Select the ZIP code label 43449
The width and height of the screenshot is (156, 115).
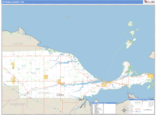(x=62, y=77)
